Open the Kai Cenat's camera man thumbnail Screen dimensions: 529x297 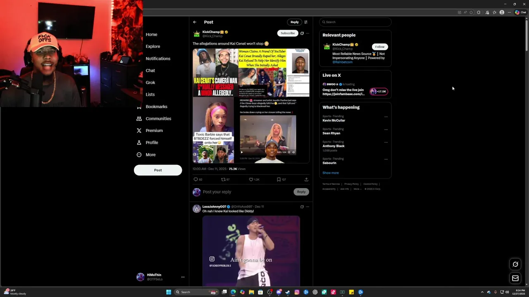coord(215,73)
